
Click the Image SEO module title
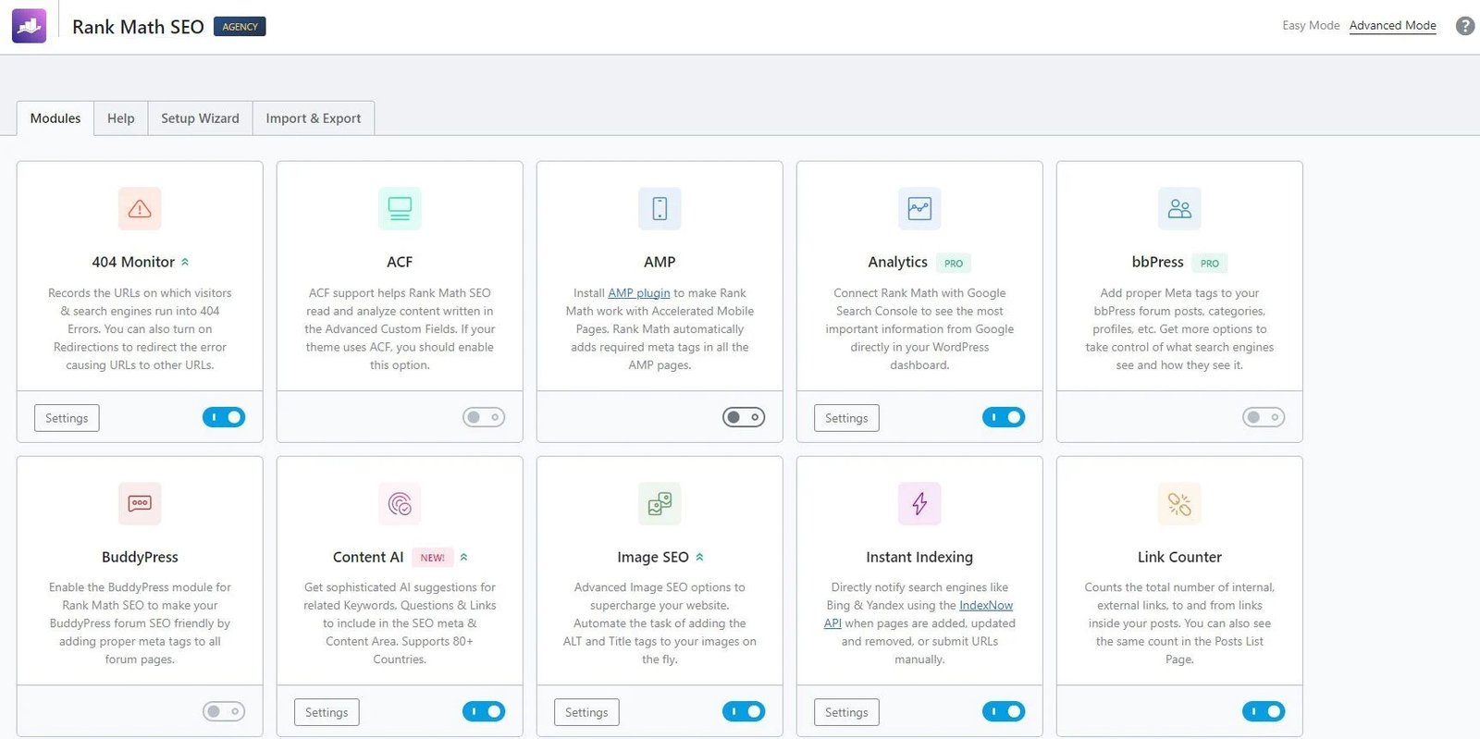(x=653, y=558)
